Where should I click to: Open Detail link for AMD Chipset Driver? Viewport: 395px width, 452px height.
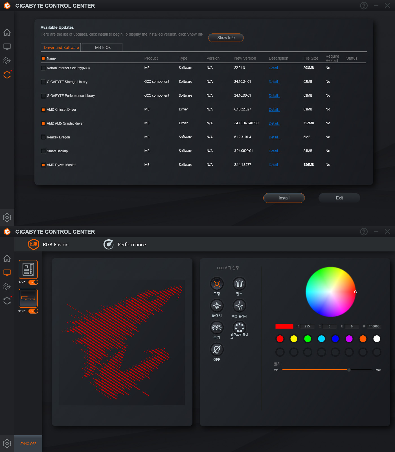tap(274, 110)
